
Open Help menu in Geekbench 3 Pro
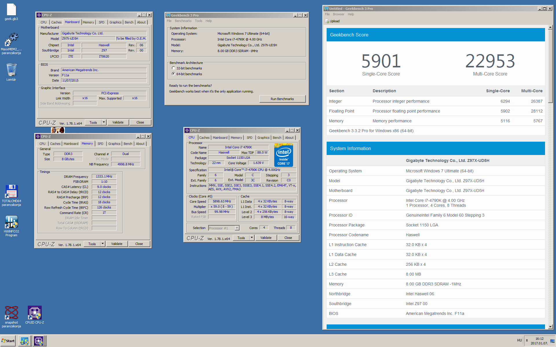coord(209,21)
